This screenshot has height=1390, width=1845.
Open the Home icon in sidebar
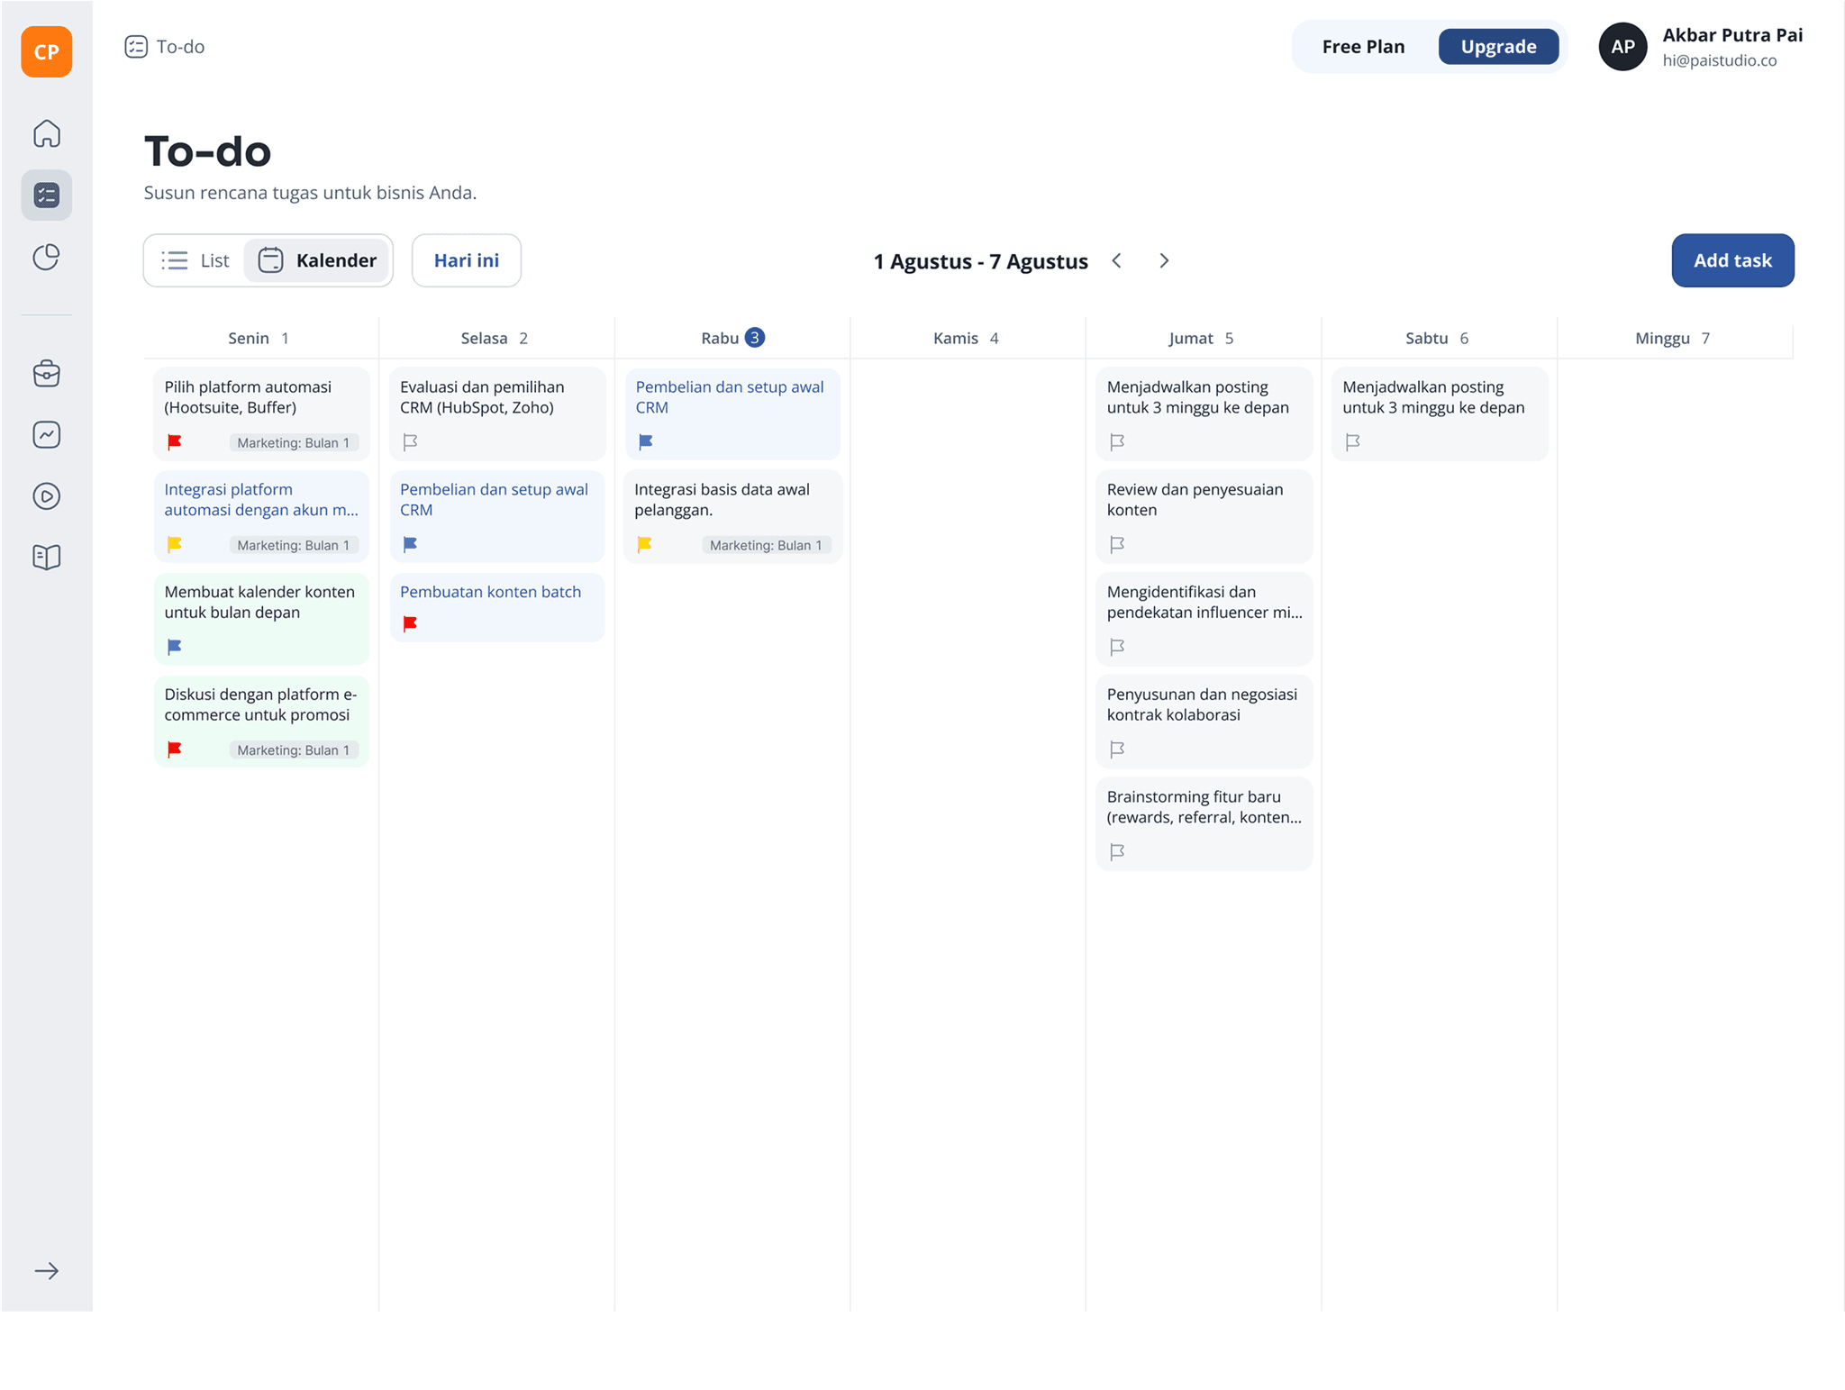point(47,133)
